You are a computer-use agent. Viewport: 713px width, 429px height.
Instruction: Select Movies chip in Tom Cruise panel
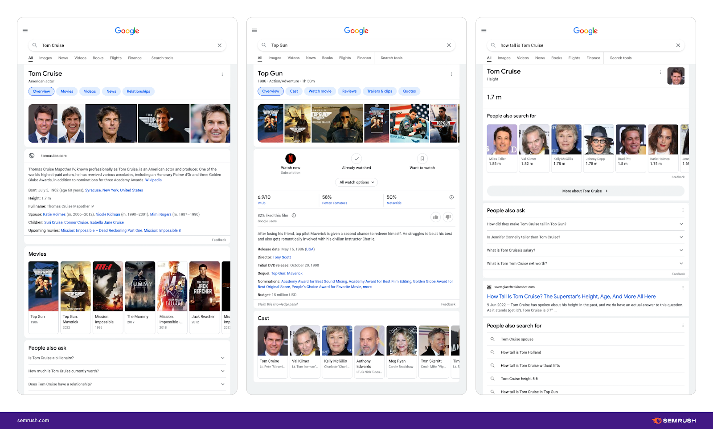coord(67,91)
